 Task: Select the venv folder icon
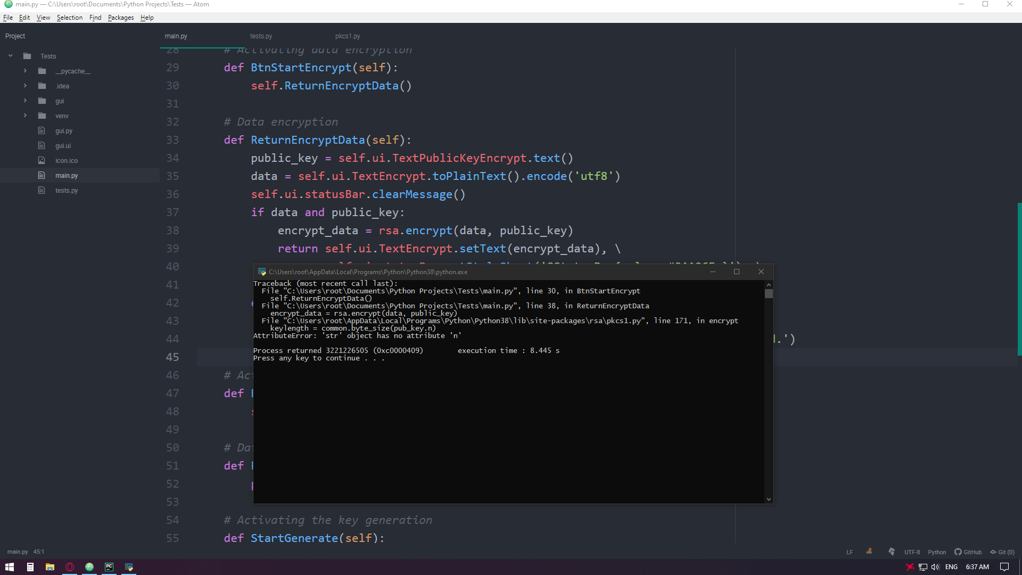click(42, 116)
